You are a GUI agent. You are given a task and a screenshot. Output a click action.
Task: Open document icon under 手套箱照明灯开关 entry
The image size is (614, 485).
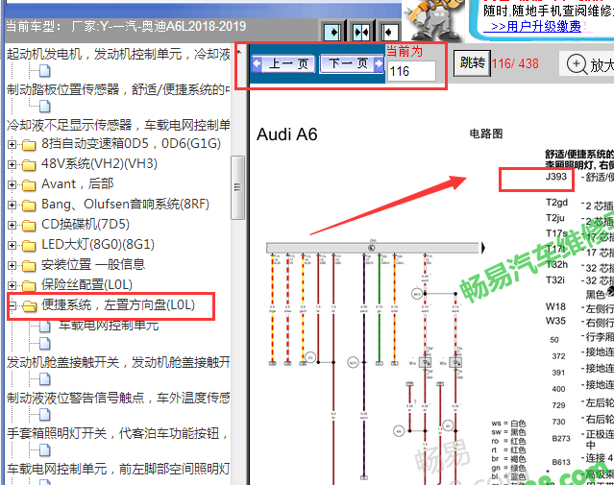[x=45, y=450]
